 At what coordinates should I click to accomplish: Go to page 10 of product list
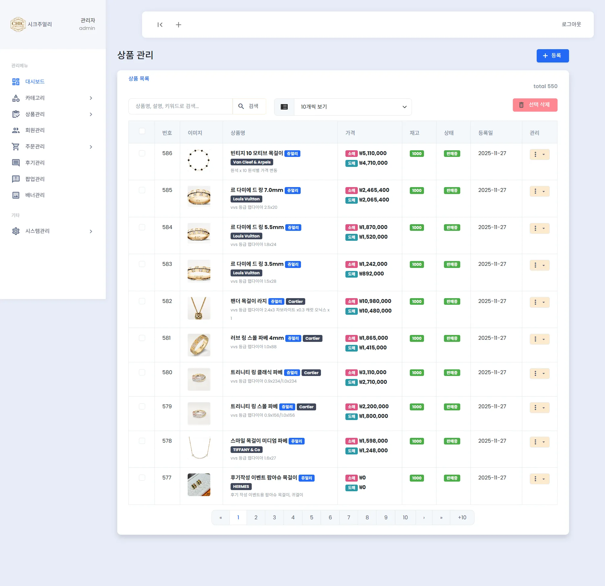tap(405, 518)
